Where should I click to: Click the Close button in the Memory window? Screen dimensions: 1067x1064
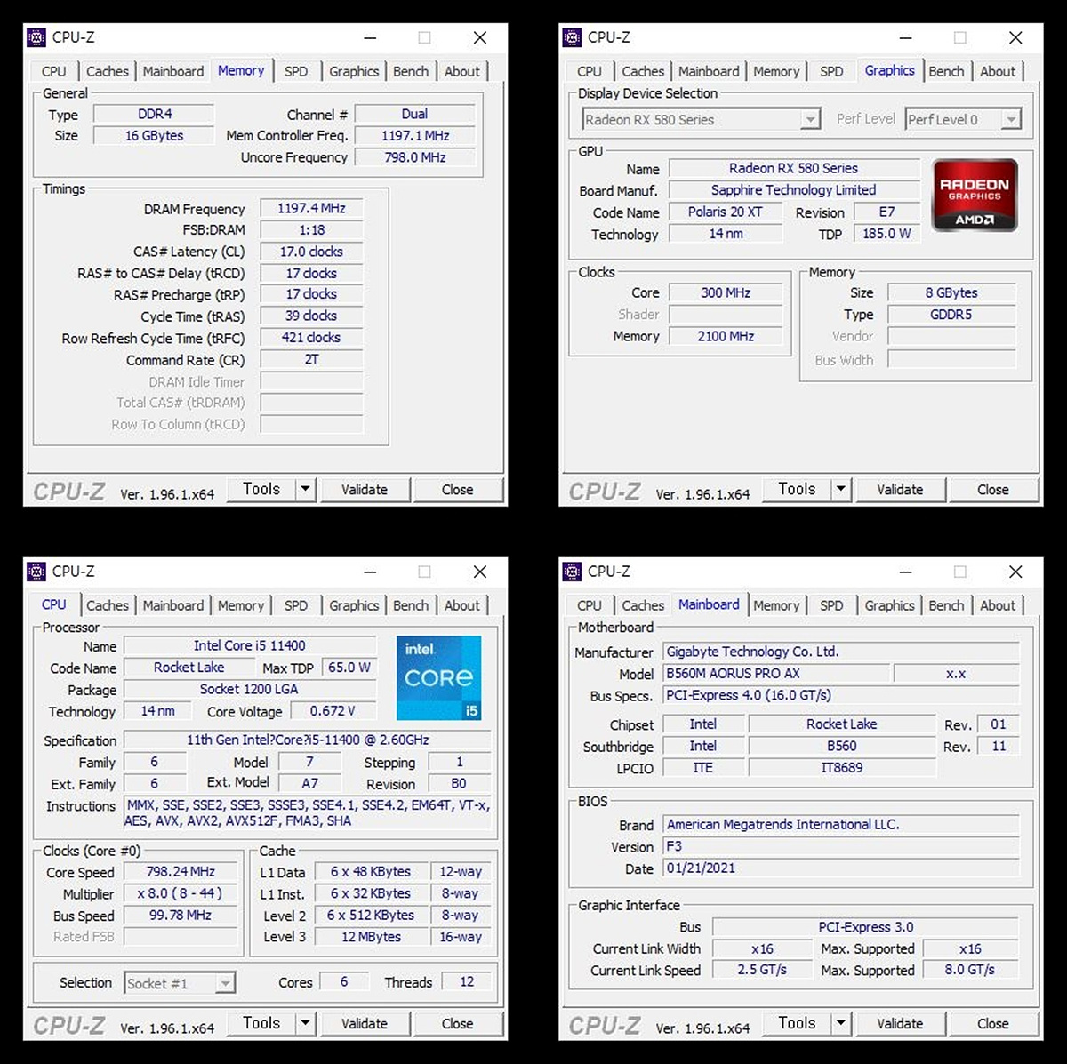457,489
